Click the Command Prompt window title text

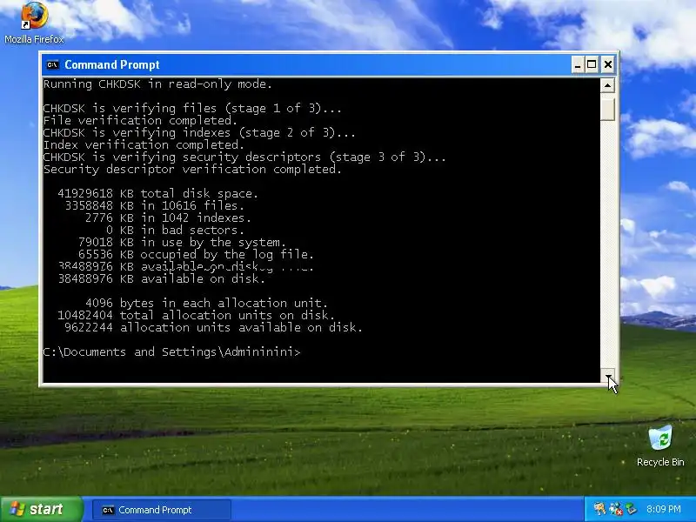pos(112,64)
